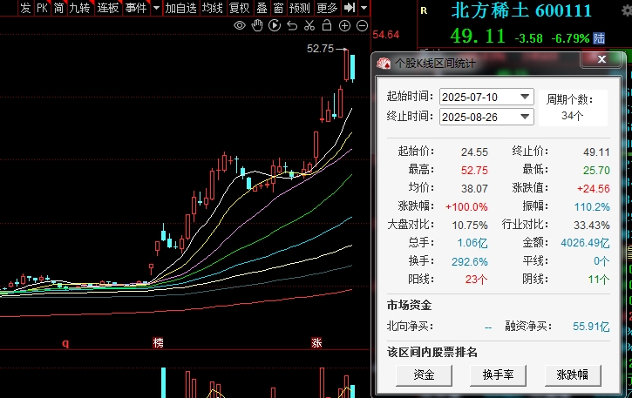
Task: Click the circular play replay icon
Action: [x=274, y=26]
